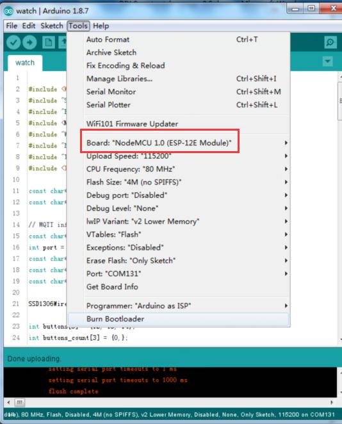Open the tab options dropdown arrow
Viewport: 342px width, 424px height.
click(328, 61)
